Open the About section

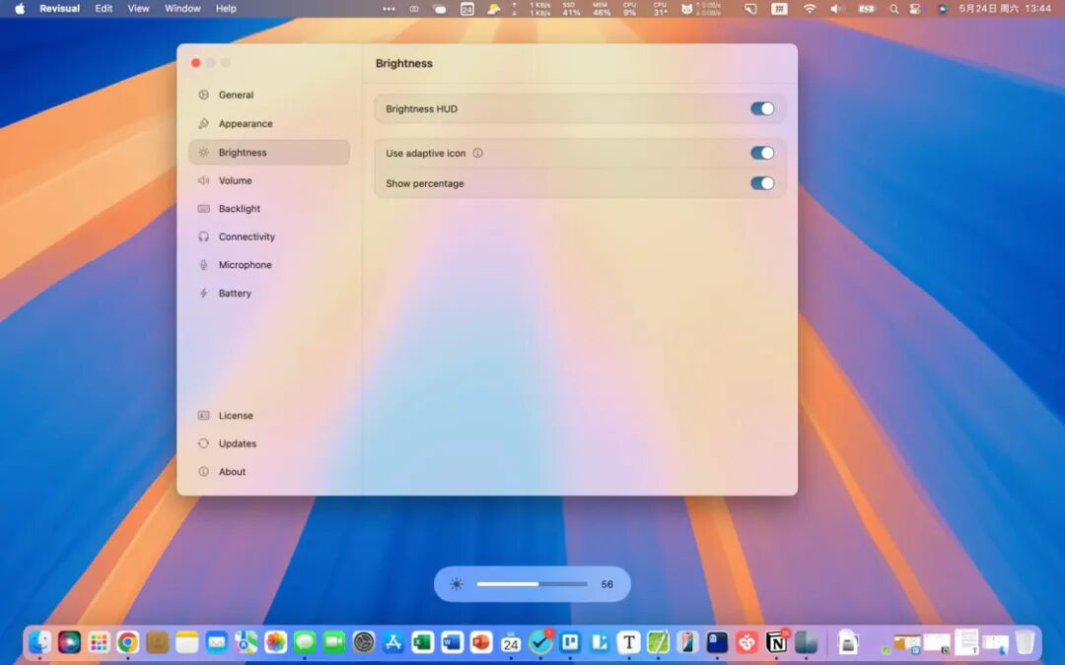(269, 472)
